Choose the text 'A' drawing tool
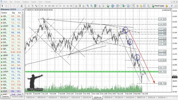 pyautogui.click(x=29, y=6)
